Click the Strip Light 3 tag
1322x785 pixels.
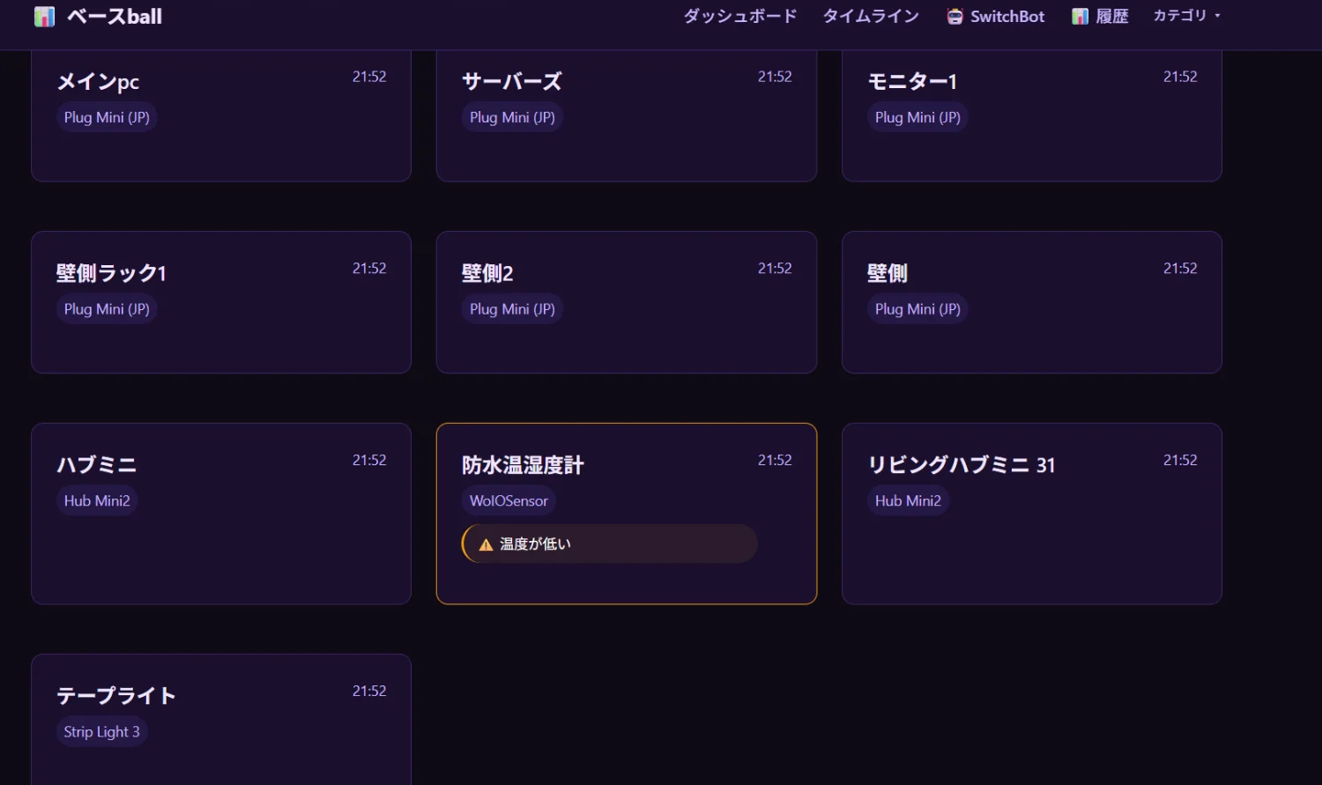(x=101, y=732)
